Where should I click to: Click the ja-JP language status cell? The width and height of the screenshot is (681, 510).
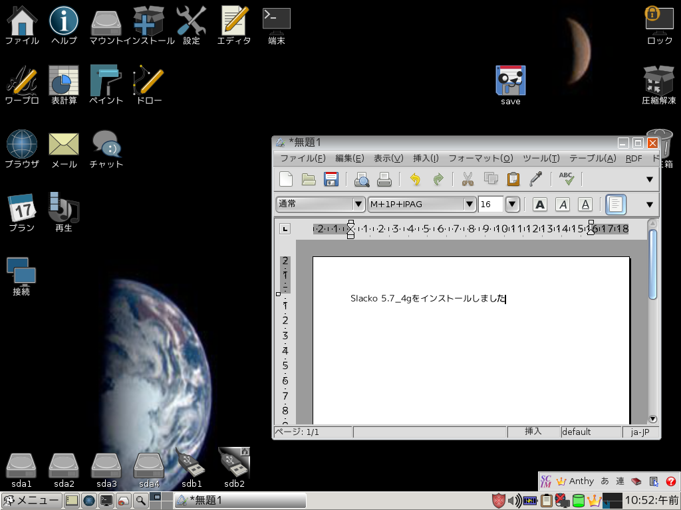pos(640,432)
